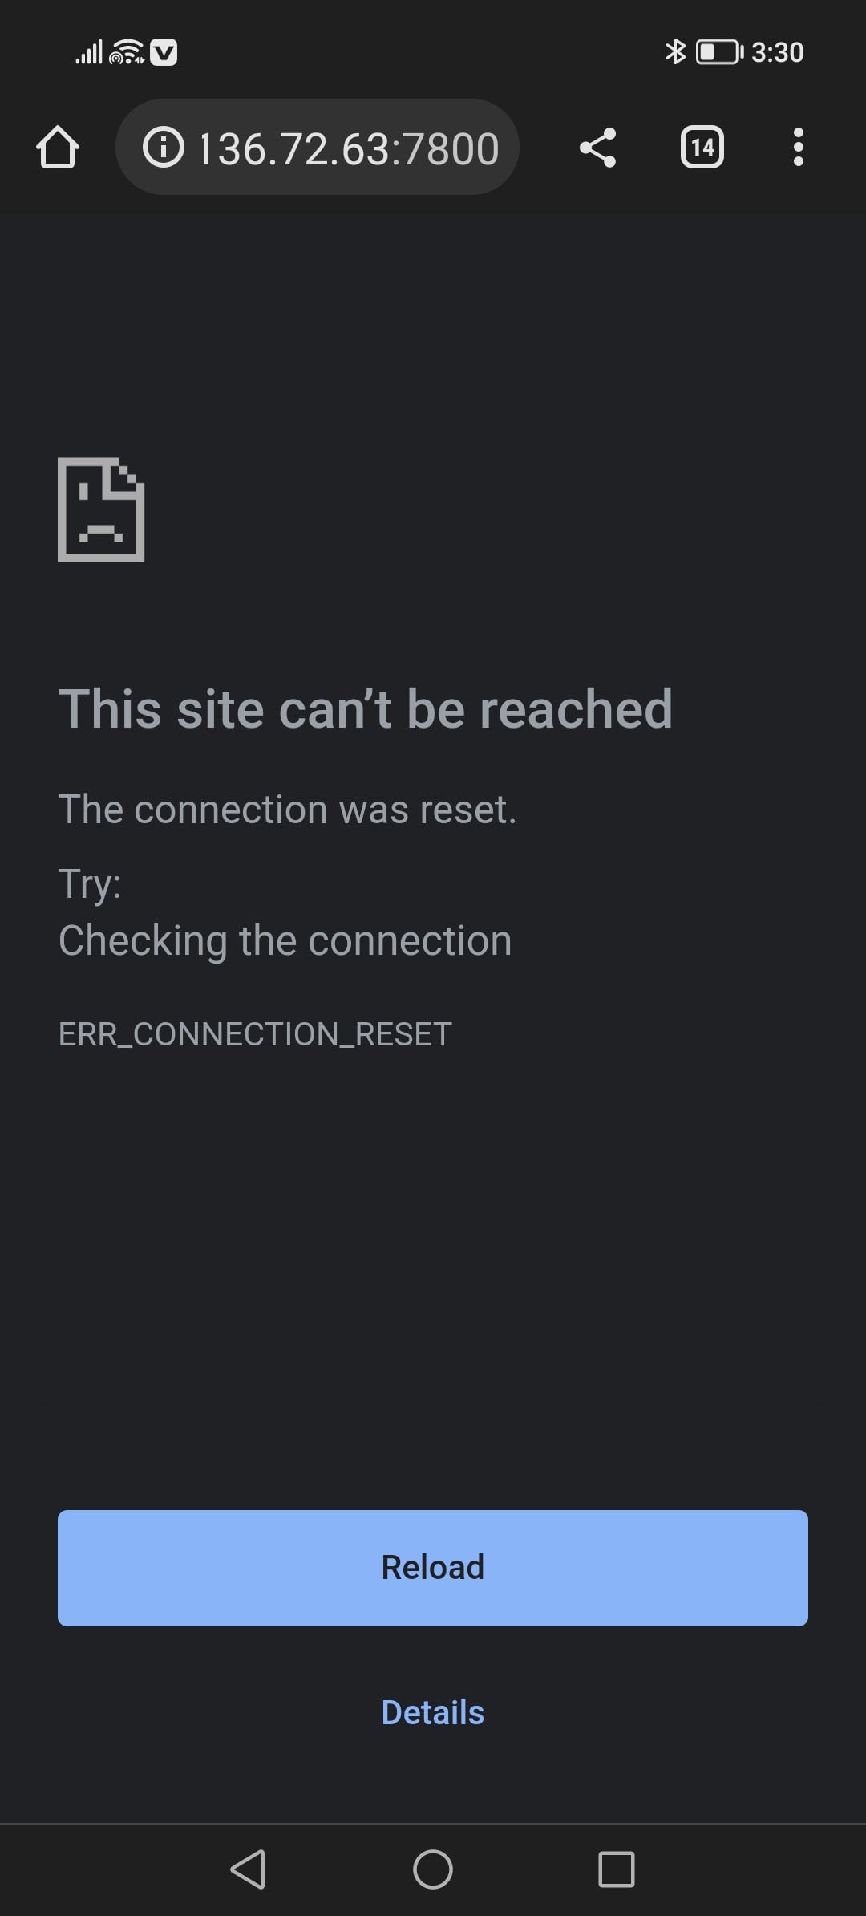This screenshot has height=1916, width=866.
Task: Tap the Android back navigation triangle
Action: click(248, 1869)
